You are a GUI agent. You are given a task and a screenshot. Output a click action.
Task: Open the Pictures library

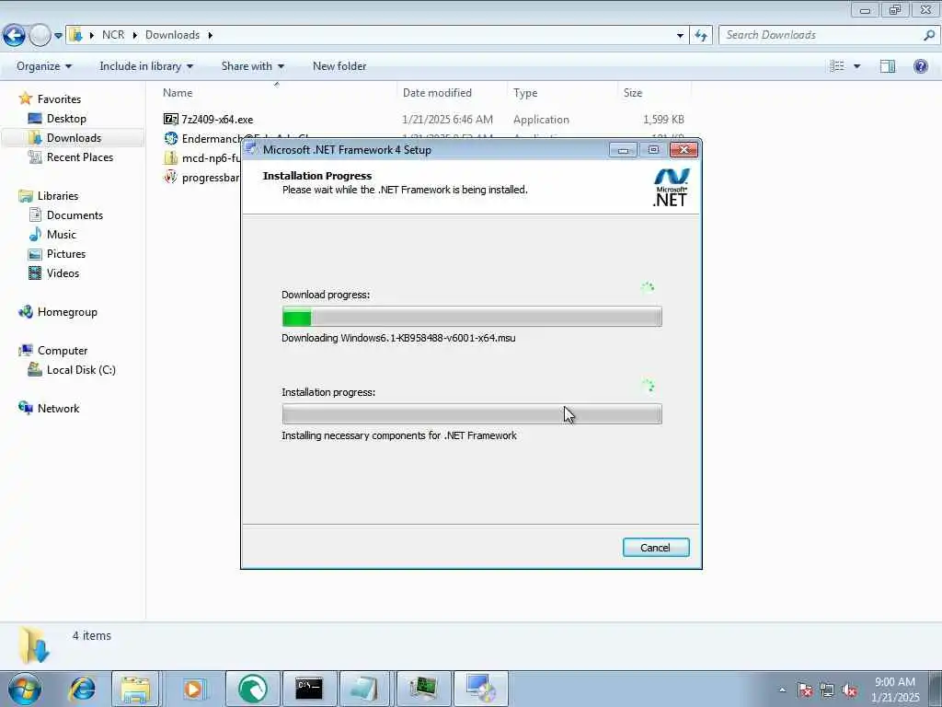(66, 254)
